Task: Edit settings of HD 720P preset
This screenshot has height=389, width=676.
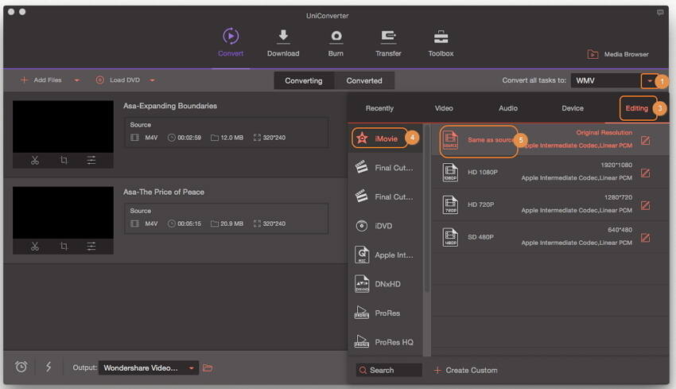Action: tap(646, 205)
